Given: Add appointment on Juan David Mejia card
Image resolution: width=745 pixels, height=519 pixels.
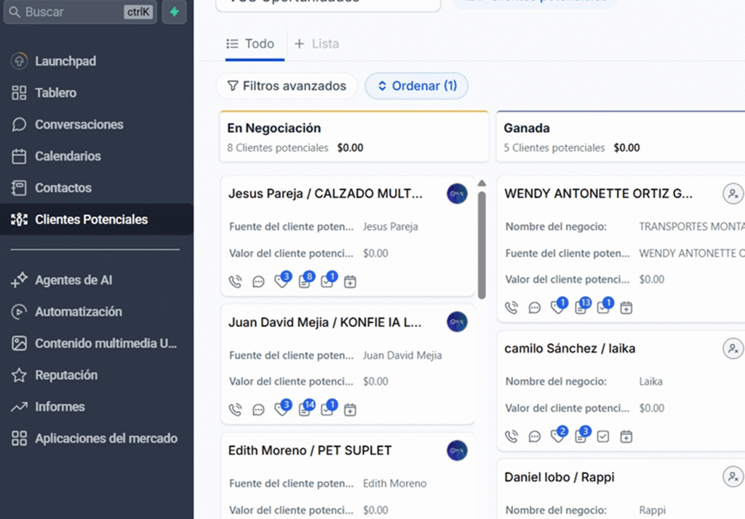Looking at the screenshot, I should click(350, 410).
